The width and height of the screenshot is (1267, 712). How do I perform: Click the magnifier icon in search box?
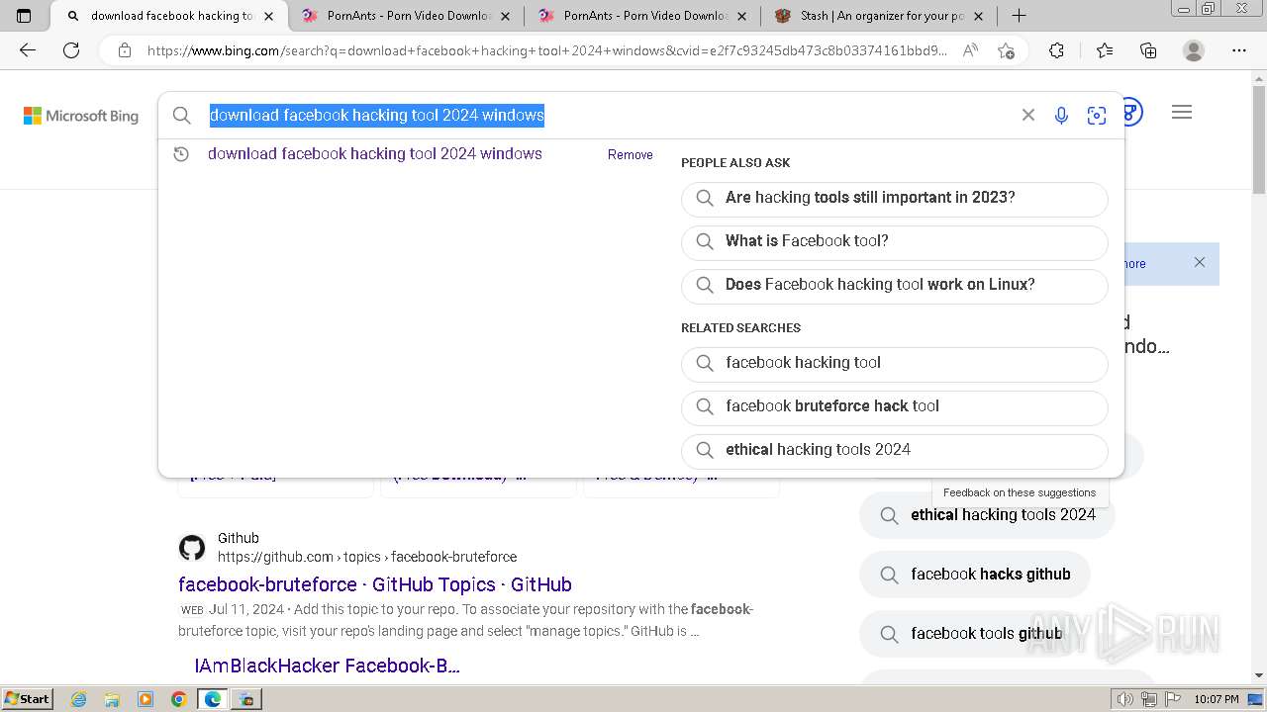pos(182,116)
